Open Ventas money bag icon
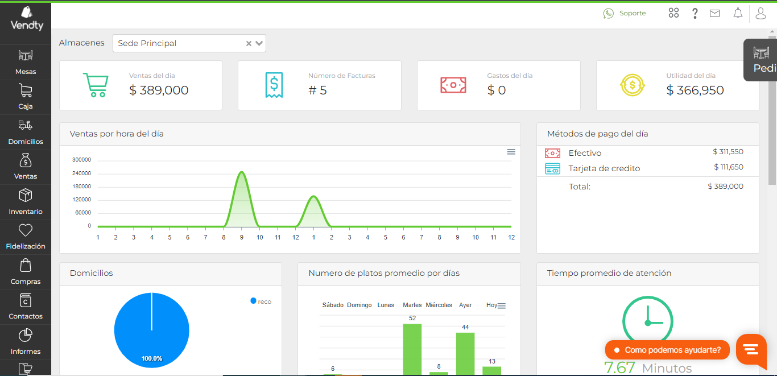Viewport: 777px width, 376px height. click(x=26, y=161)
